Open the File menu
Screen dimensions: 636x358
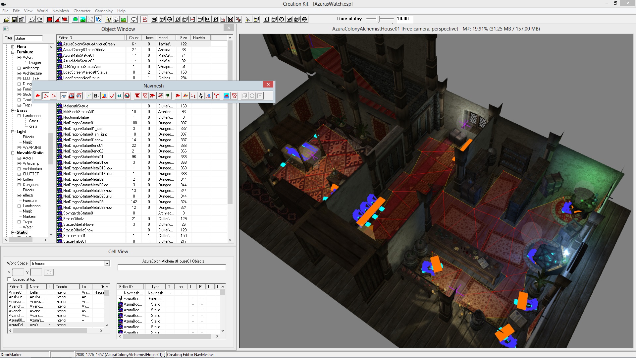(x=5, y=11)
